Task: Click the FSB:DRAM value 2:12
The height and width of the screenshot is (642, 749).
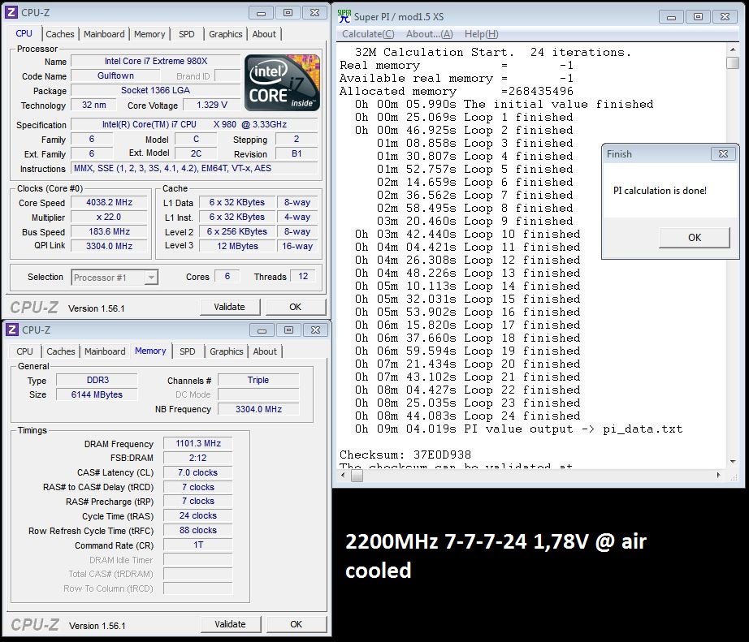Action: (x=197, y=458)
